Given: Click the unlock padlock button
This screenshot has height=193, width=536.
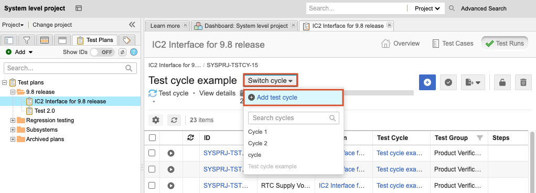Looking at the screenshot, I should (x=502, y=82).
